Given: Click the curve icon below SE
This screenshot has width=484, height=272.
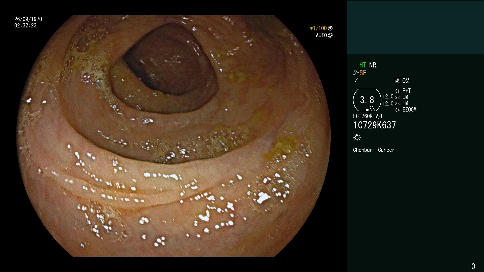Looking at the screenshot, I should [x=356, y=80].
